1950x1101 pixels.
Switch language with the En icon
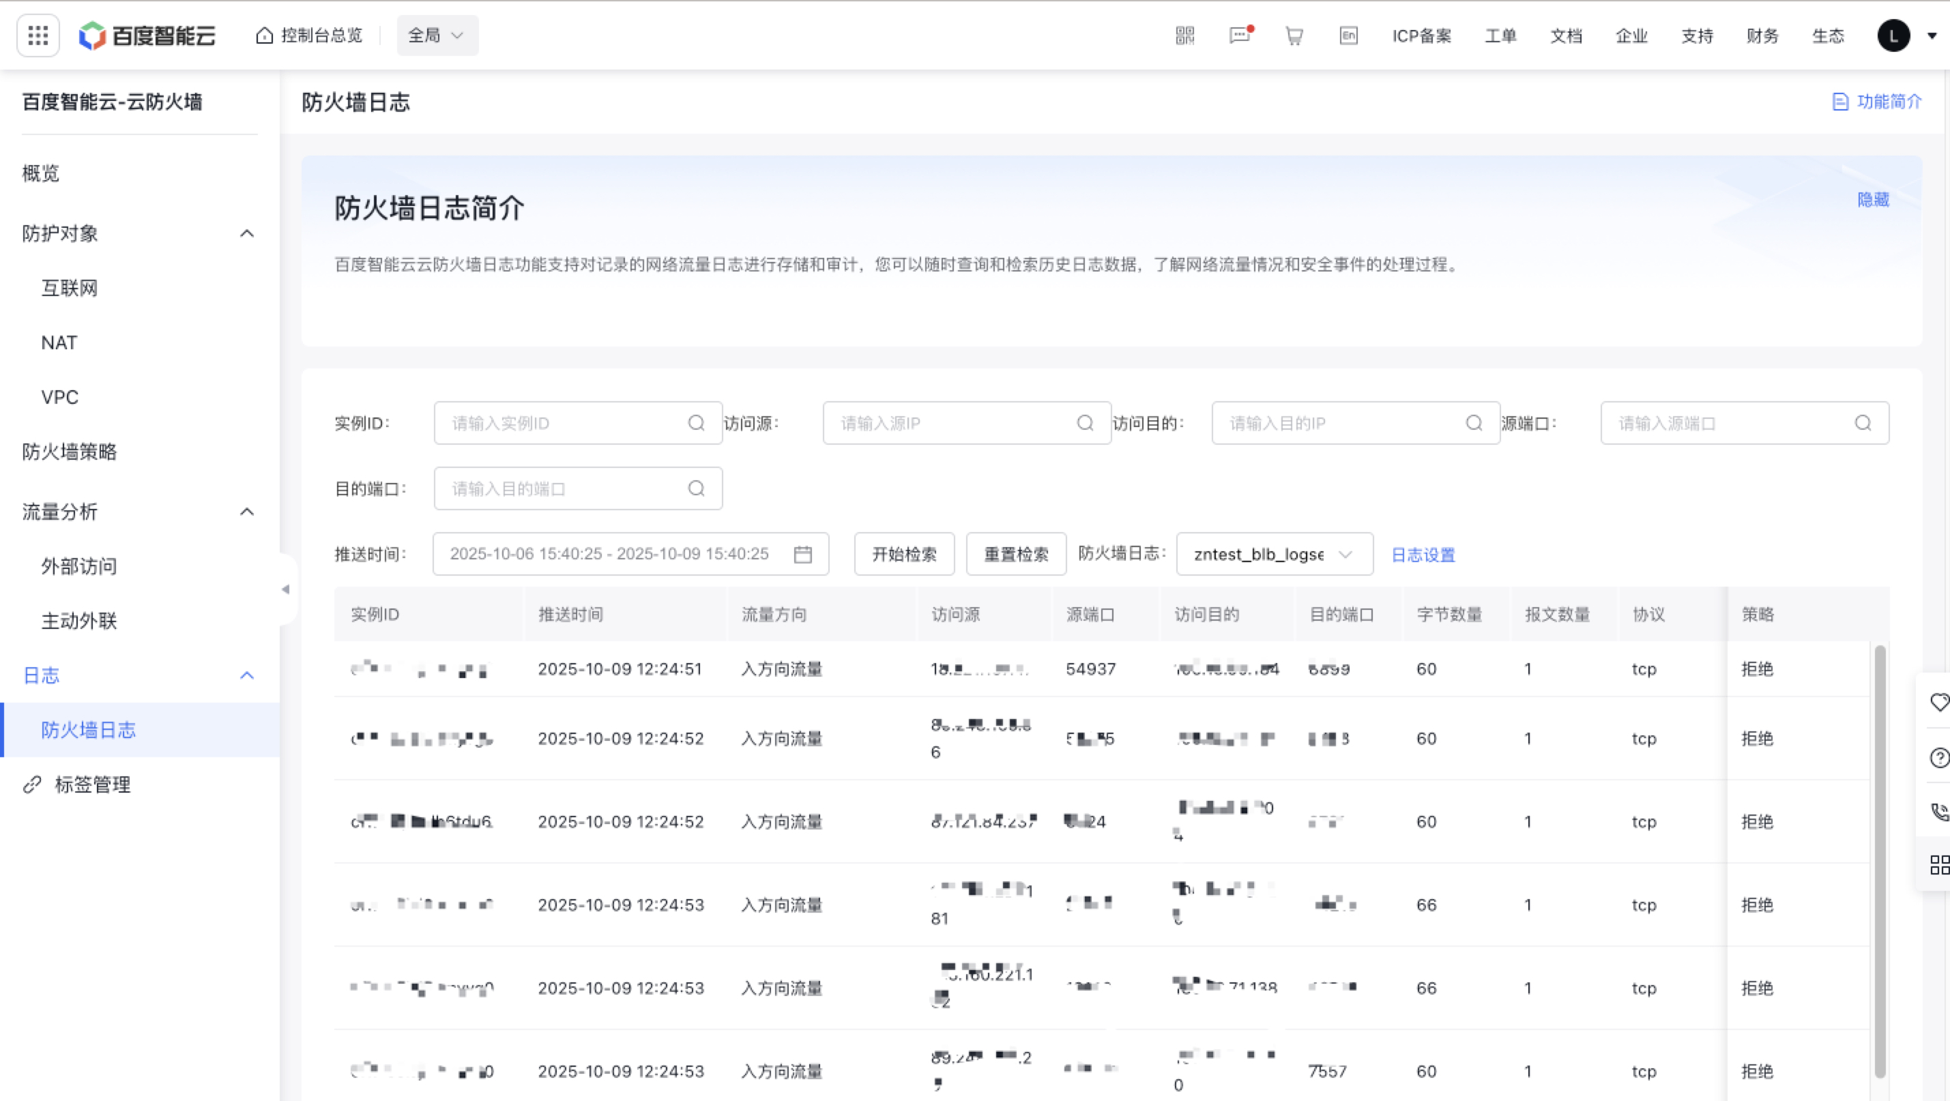1348,35
